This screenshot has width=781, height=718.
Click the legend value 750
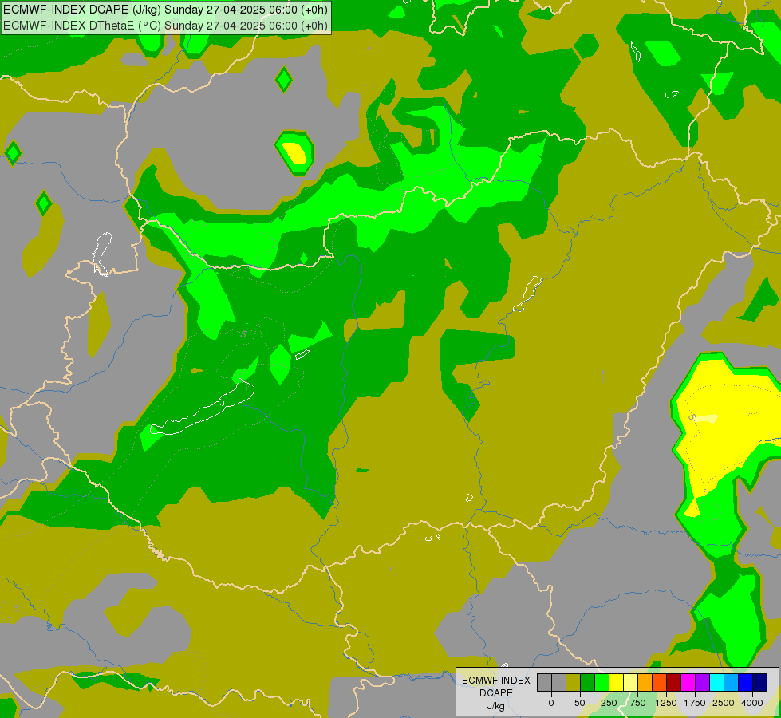(637, 703)
